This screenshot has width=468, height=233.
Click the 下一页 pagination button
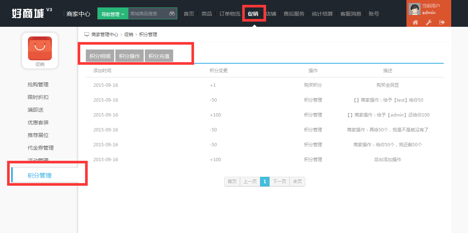point(280,182)
